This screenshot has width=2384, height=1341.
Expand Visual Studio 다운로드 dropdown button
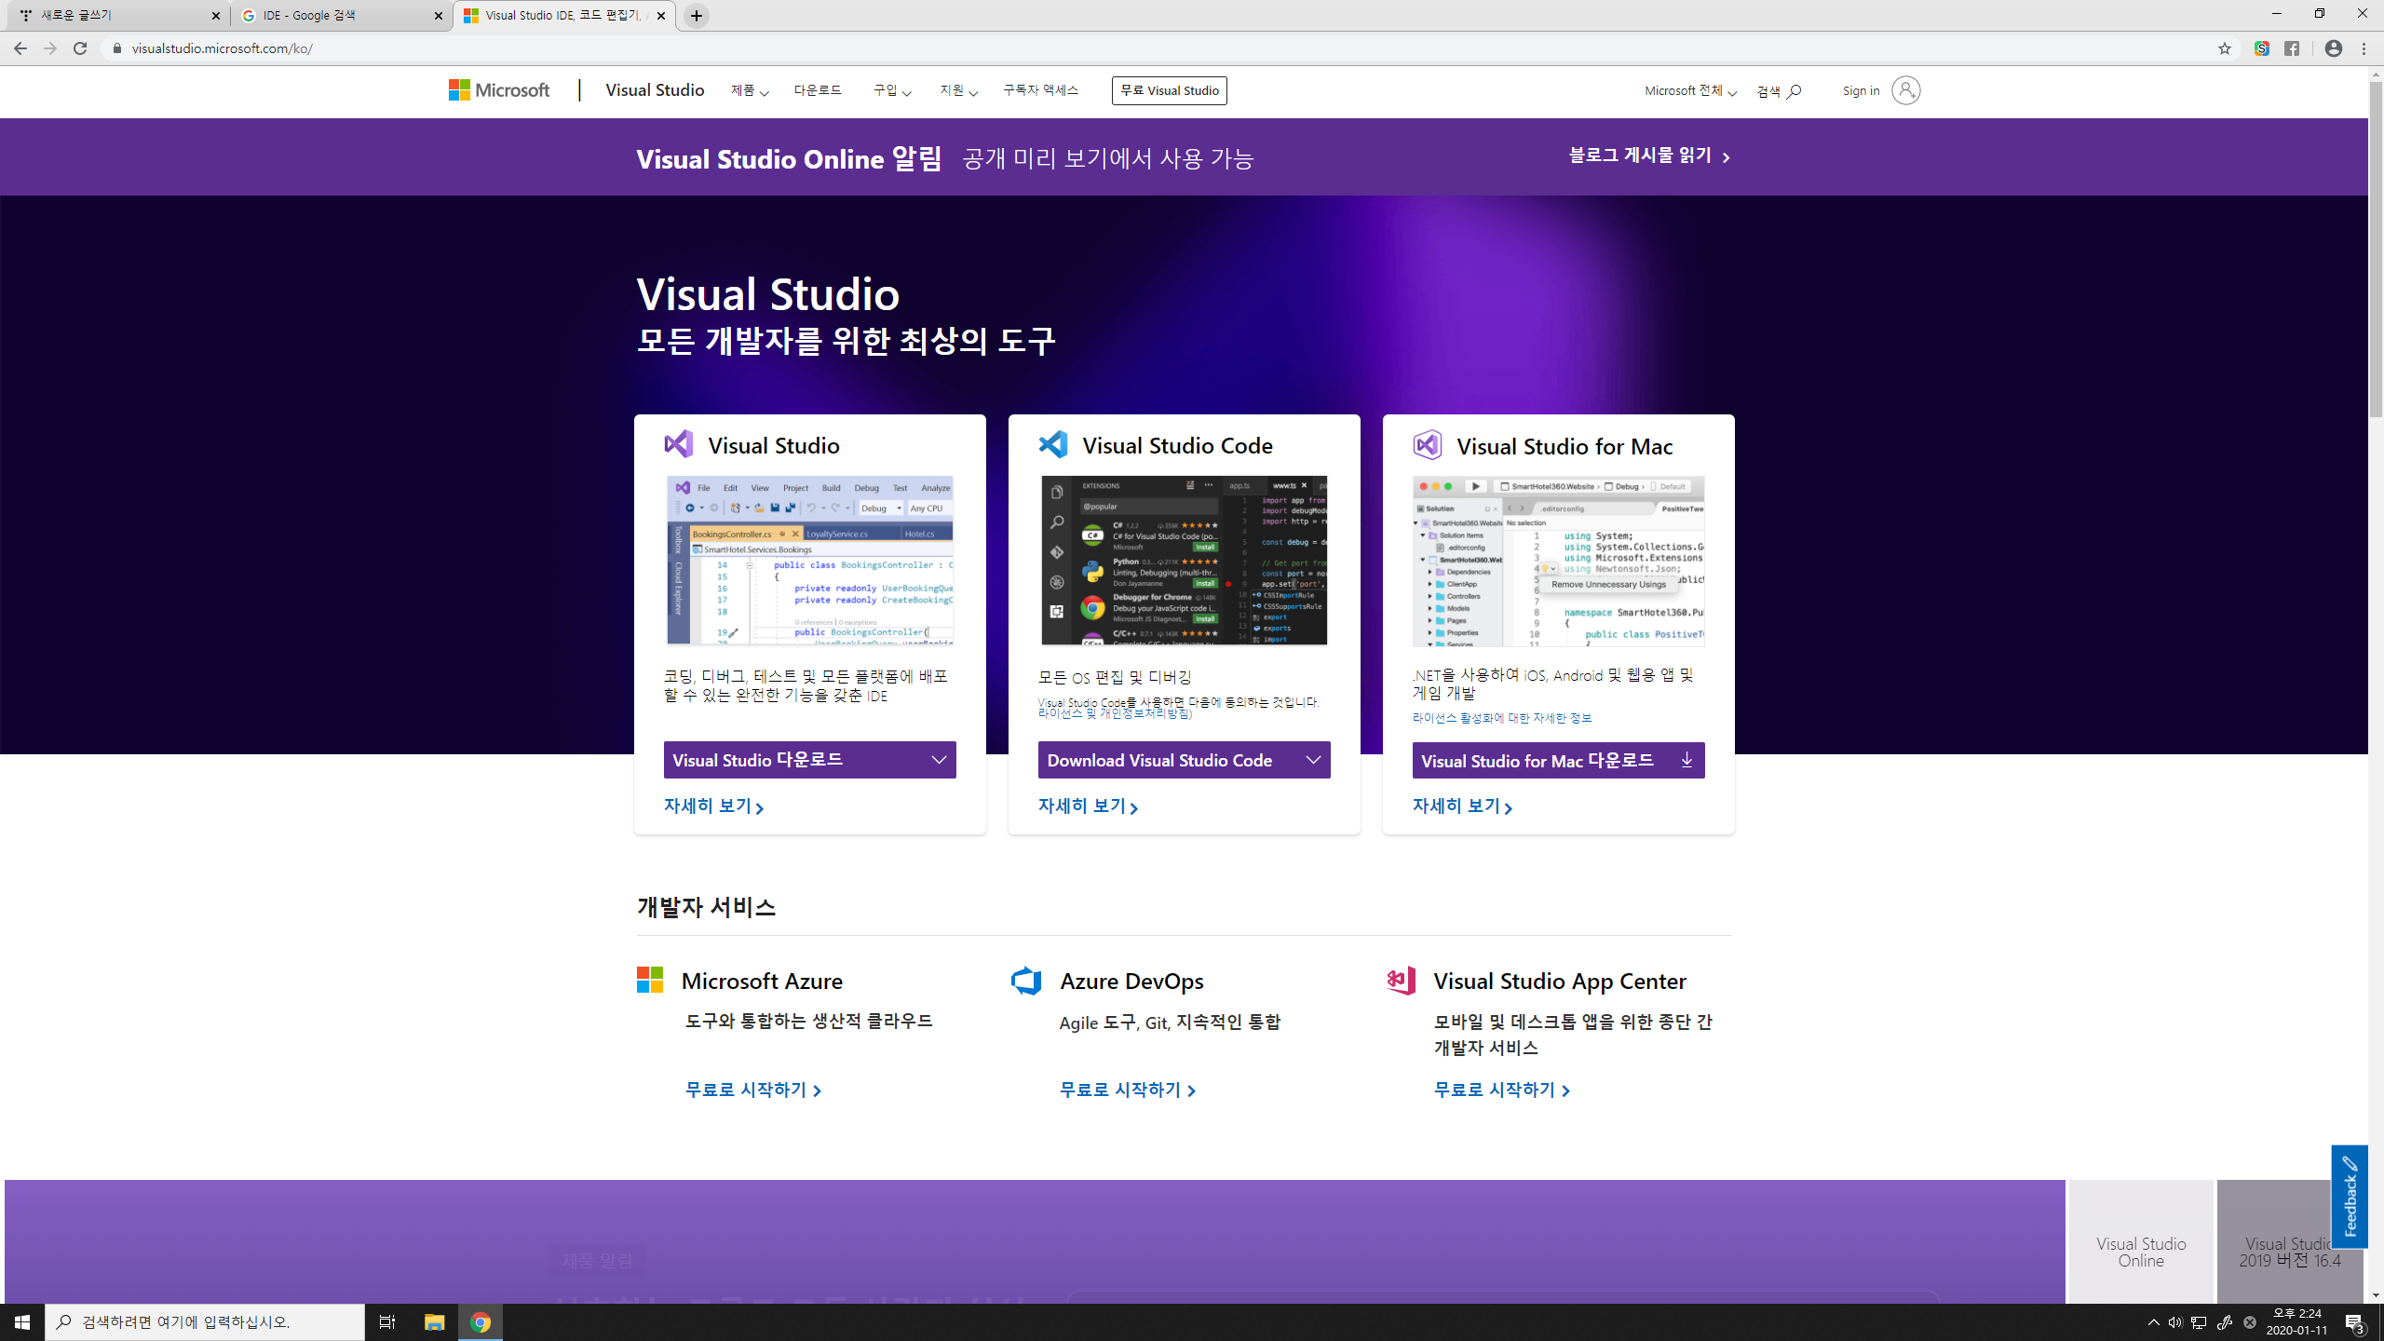click(809, 760)
